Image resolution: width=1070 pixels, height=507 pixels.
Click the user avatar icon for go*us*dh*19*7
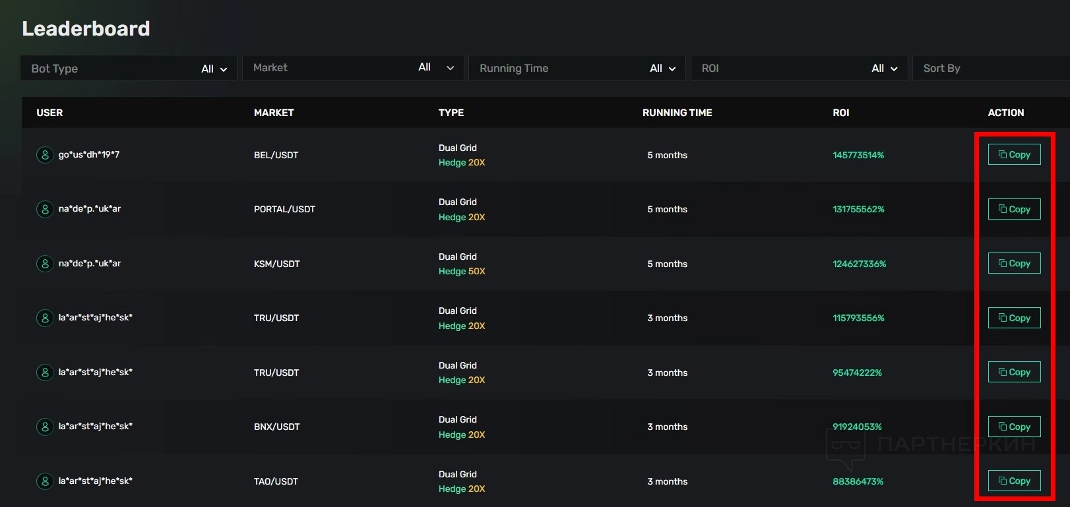tap(45, 155)
